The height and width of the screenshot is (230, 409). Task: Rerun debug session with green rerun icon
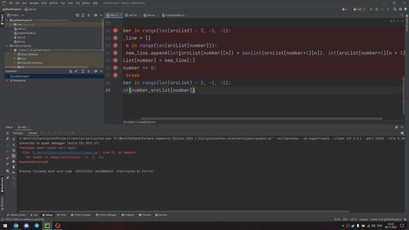pos(7,134)
